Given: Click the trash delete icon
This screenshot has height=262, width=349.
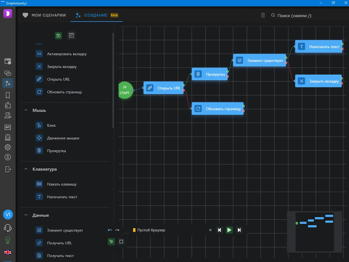Looking at the screenshot, I should pyautogui.click(x=263, y=15).
